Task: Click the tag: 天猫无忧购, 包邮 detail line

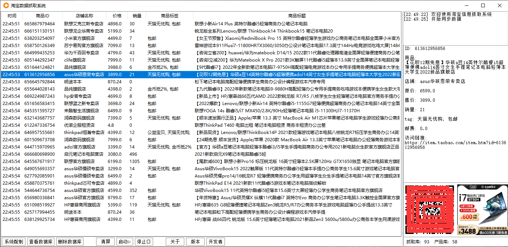Action: [x=431, y=119]
